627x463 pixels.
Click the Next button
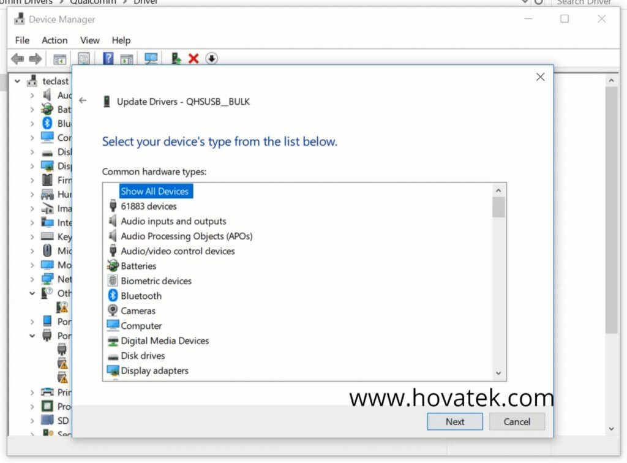(x=454, y=421)
